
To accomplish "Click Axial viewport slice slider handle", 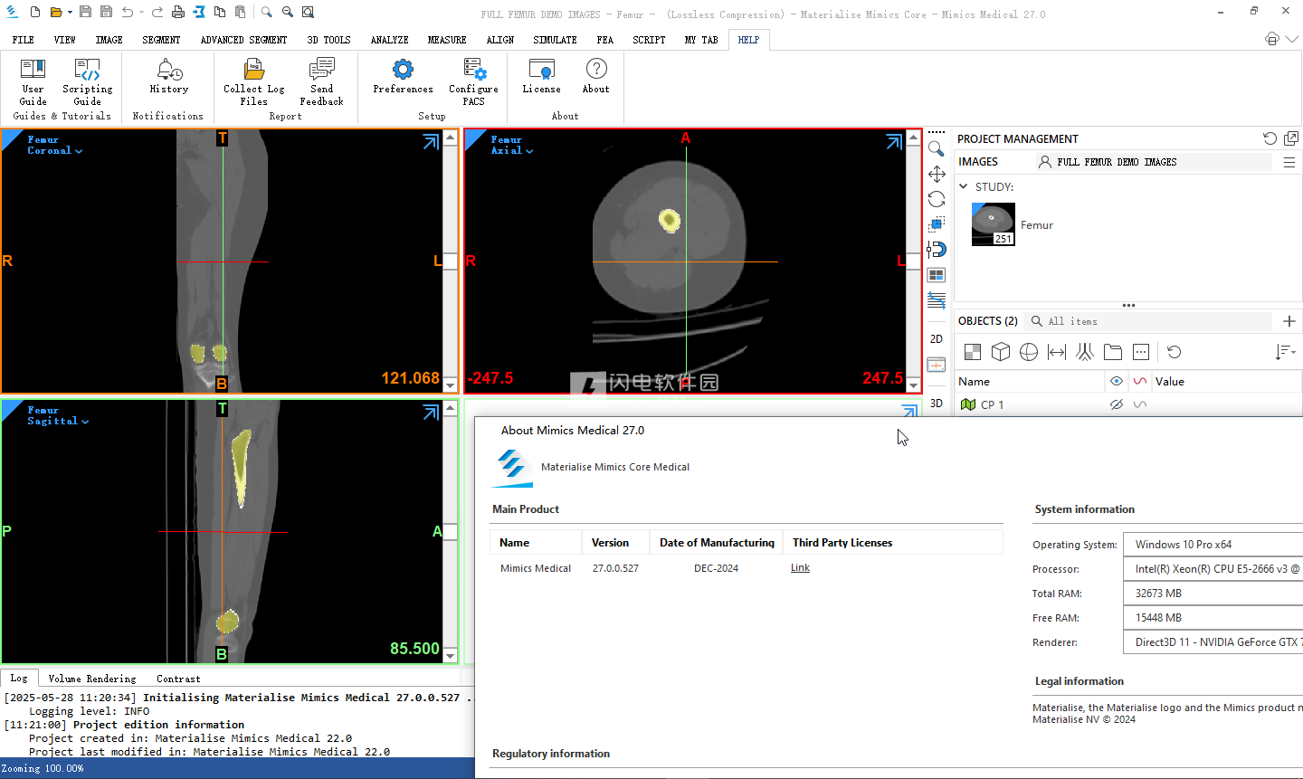I will click(x=913, y=261).
